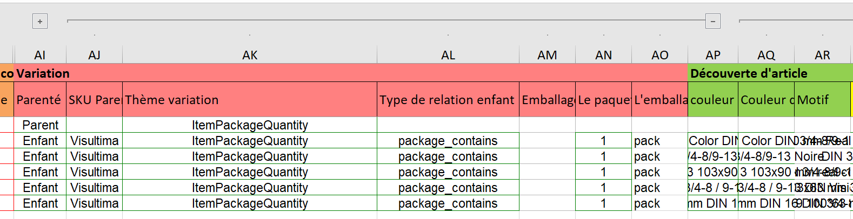
Task: Select the ItemPackageQuantity cell in Parent row
Action: click(250, 125)
